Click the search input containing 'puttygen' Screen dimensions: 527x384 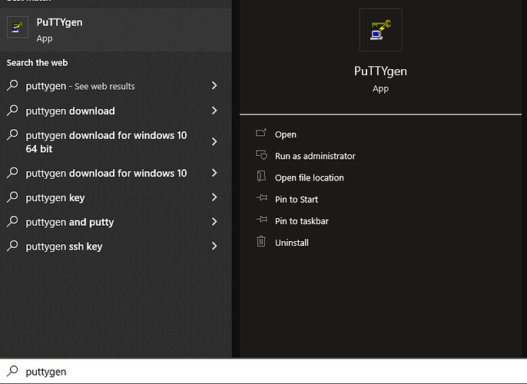click(x=263, y=371)
